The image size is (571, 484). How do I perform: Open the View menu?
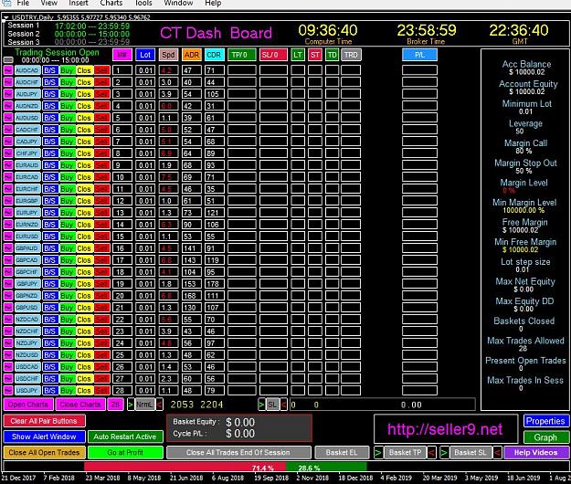coord(48,3)
